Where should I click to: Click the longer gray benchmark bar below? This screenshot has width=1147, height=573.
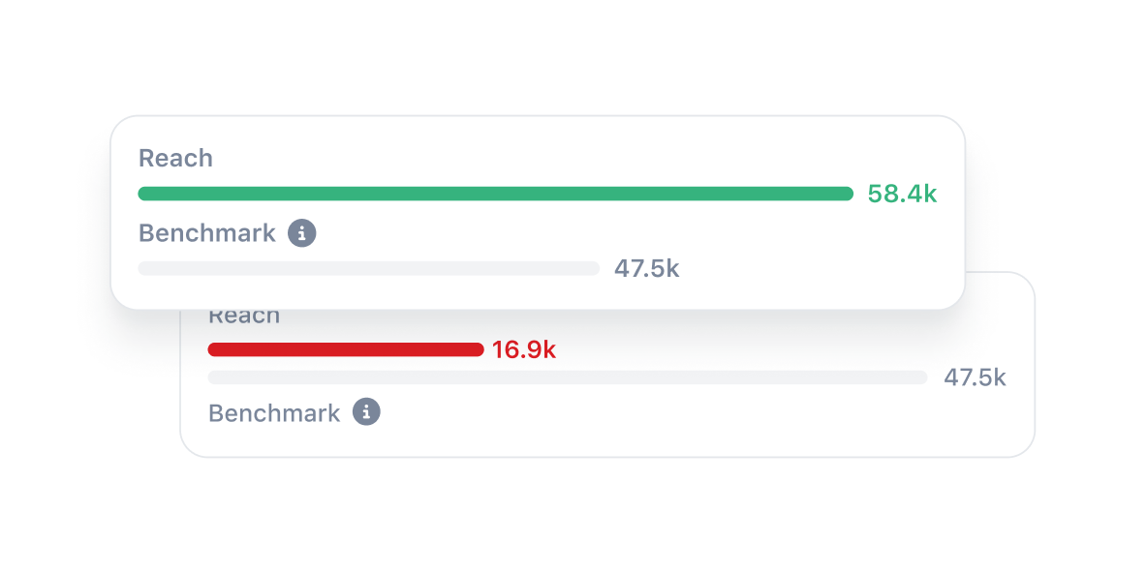click(567, 377)
